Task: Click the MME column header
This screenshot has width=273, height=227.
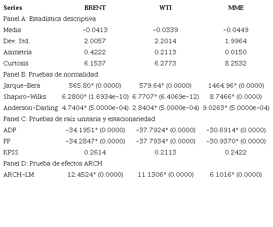Action: pos(236,8)
